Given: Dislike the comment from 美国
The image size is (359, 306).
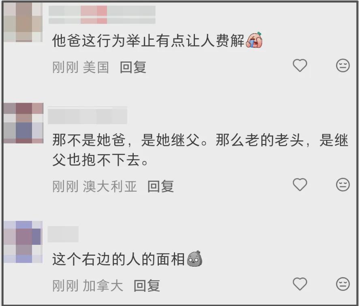Looking at the screenshot, I should click(x=343, y=66).
